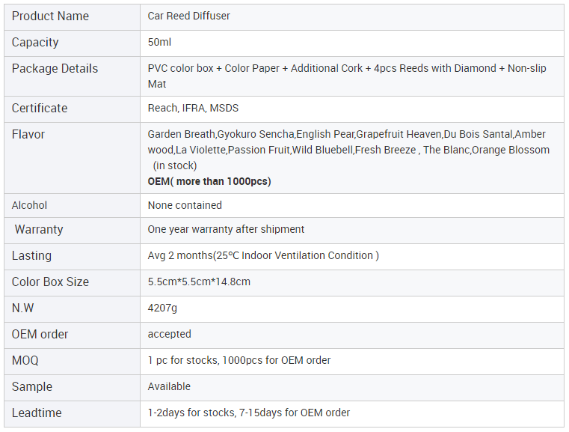This screenshot has height=432, width=569.
Task: Click the "Color Box Size" label
Action: tap(50, 282)
